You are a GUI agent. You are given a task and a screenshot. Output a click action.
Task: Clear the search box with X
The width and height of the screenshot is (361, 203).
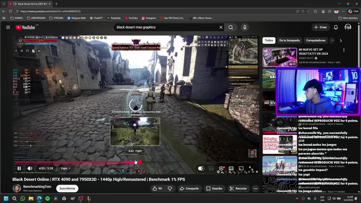pyautogui.click(x=221, y=27)
